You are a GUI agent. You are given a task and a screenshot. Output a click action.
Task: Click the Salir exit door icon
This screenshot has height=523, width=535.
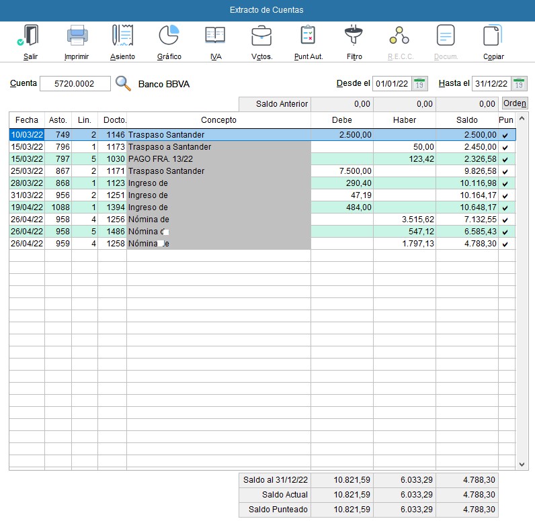point(30,36)
